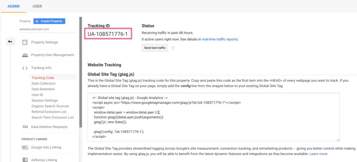Open the User-ID settings
The image size is (357, 162).
pyautogui.click(x=37, y=95)
